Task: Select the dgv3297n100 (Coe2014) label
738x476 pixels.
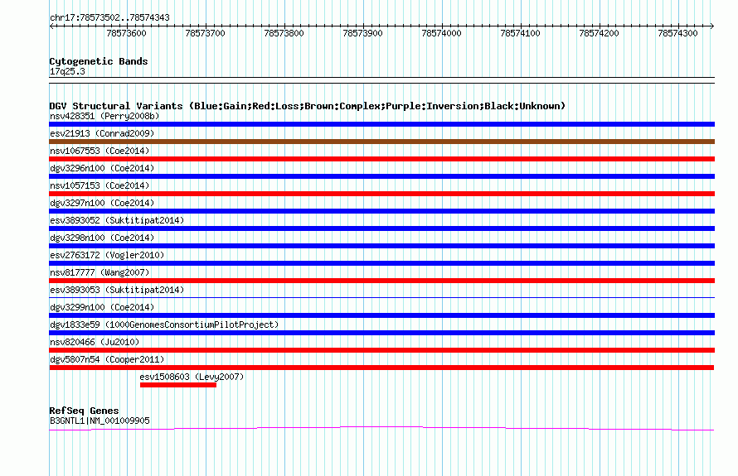Action: click(102, 203)
